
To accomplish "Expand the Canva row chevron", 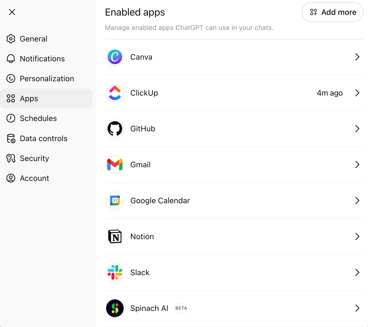I will click(x=357, y=57).
